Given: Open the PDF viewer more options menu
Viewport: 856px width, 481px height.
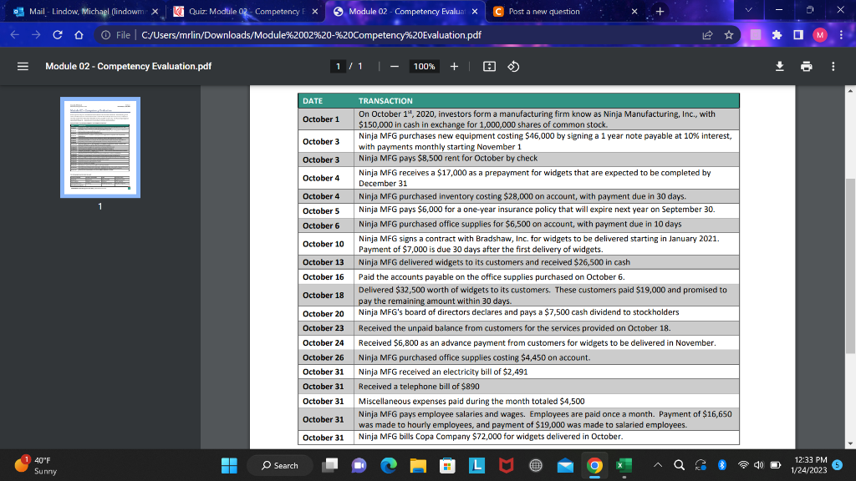Looking at the screenshot, I should pos(833,66).
